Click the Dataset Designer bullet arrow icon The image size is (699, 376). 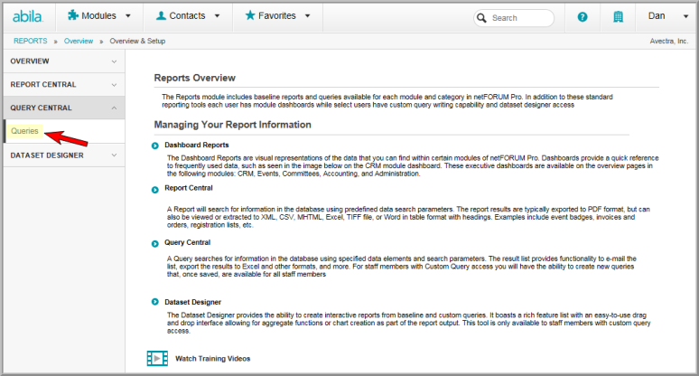coord(155,302)
